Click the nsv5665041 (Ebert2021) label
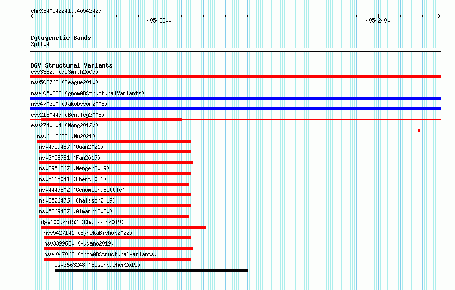The height and width of the screenshot is (290, 455). coord(73,179)
